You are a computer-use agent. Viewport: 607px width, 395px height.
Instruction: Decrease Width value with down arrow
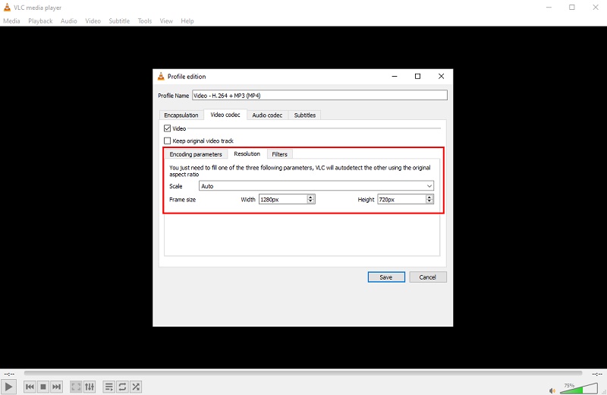point(310,201)
